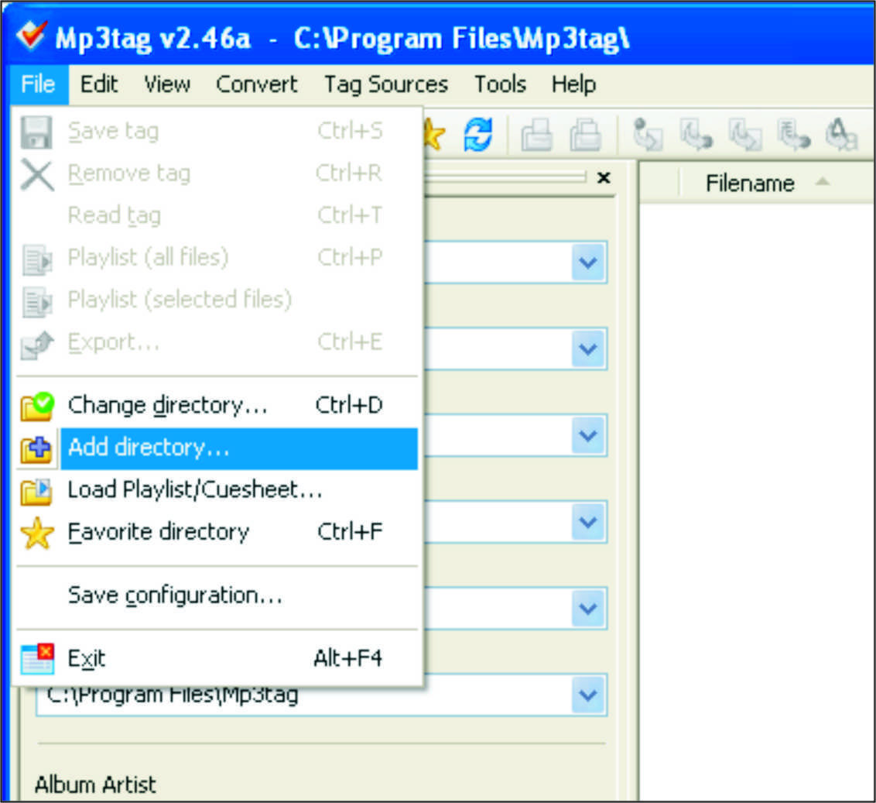This screenshot has width=876, height=803.
Task: Open the Tag Sources menu
Action: (x=386, y=84)
